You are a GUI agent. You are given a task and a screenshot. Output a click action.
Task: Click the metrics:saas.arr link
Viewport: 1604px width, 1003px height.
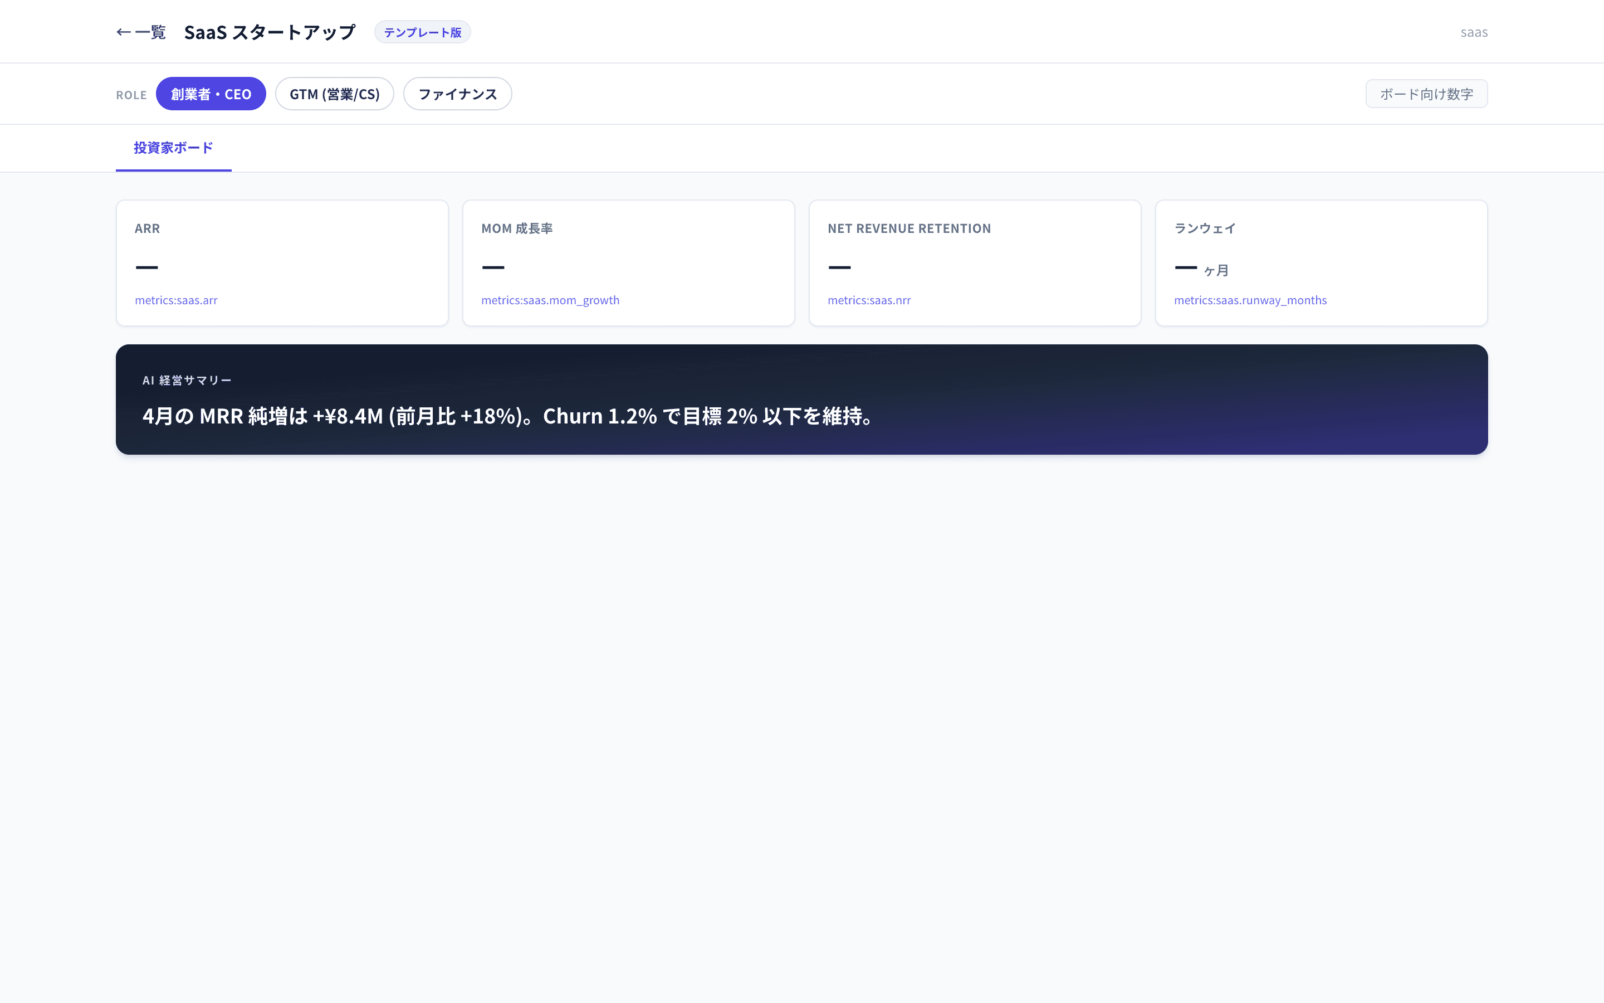(175, 300)
